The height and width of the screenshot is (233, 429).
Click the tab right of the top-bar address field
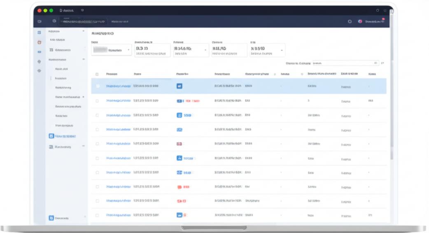point(120,21)
